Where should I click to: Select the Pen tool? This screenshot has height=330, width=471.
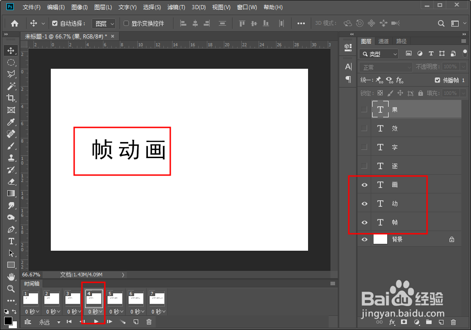[11, 229]
